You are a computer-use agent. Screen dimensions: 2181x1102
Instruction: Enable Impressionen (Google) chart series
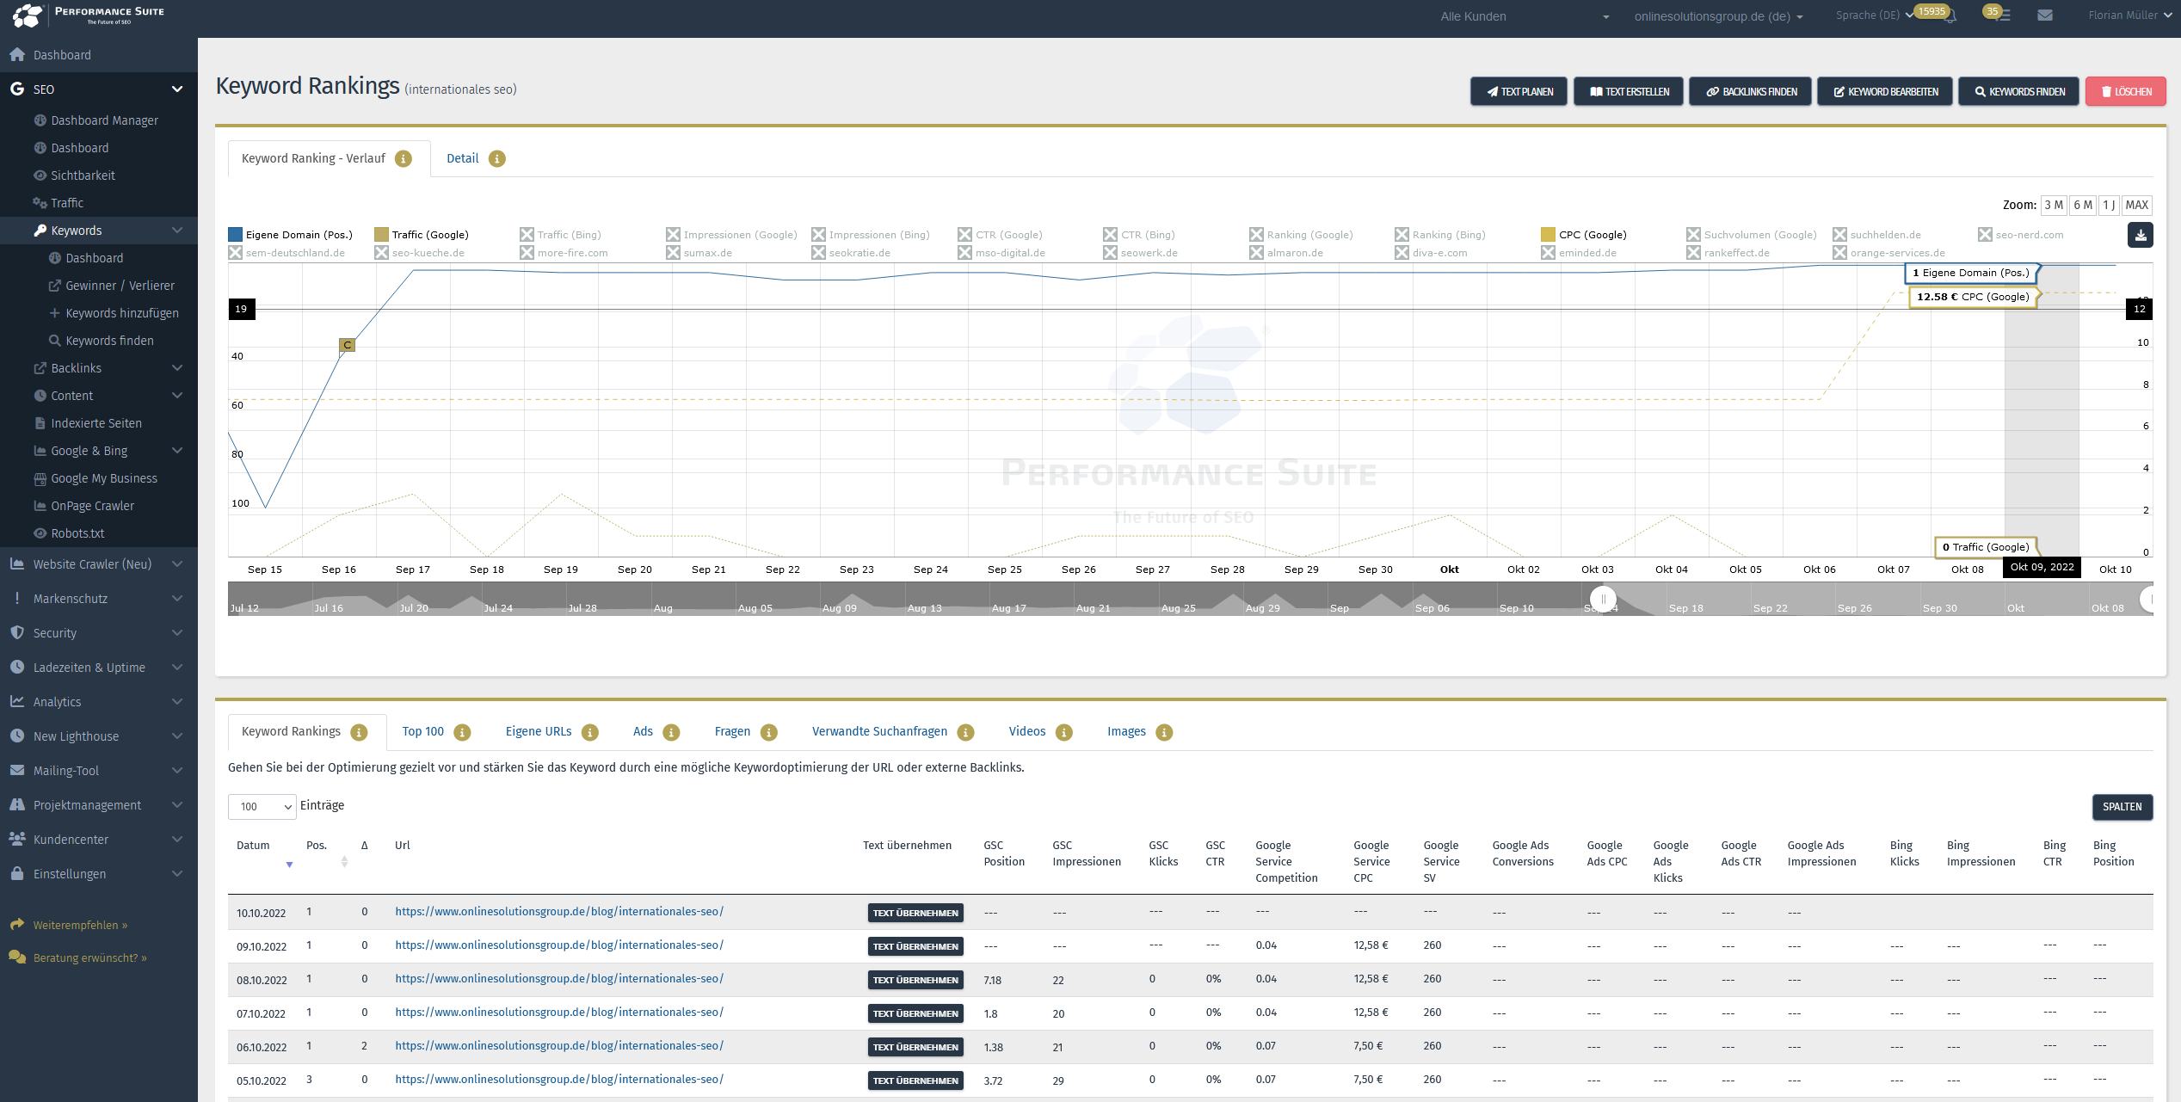731,235
